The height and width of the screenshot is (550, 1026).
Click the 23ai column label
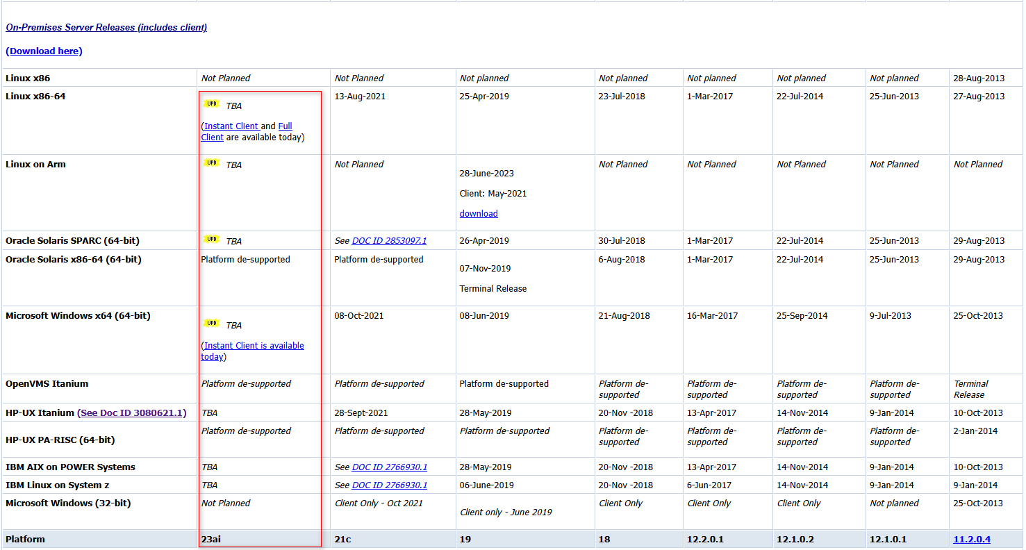click(x=211, y=540)
